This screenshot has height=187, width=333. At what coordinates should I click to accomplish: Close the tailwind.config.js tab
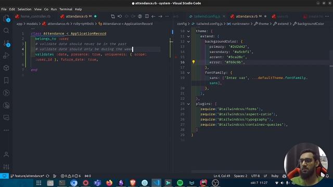pyautogui.click(x=224, y=16)
